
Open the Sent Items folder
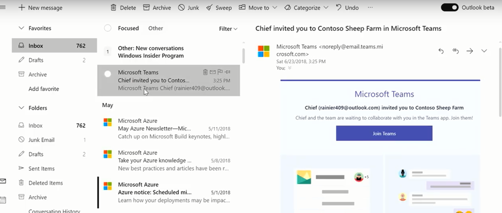[x=41, y=168]
